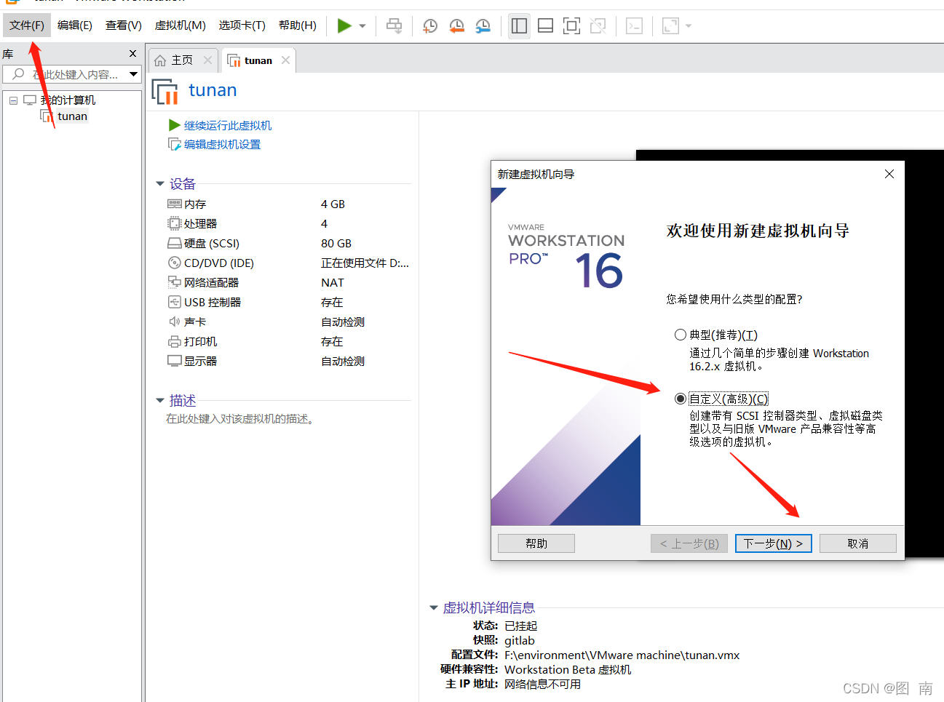Click the 声卡 sound card icon
Image resolution: width=944 pixels, height=702 pixels.
(x=175, y=322)
